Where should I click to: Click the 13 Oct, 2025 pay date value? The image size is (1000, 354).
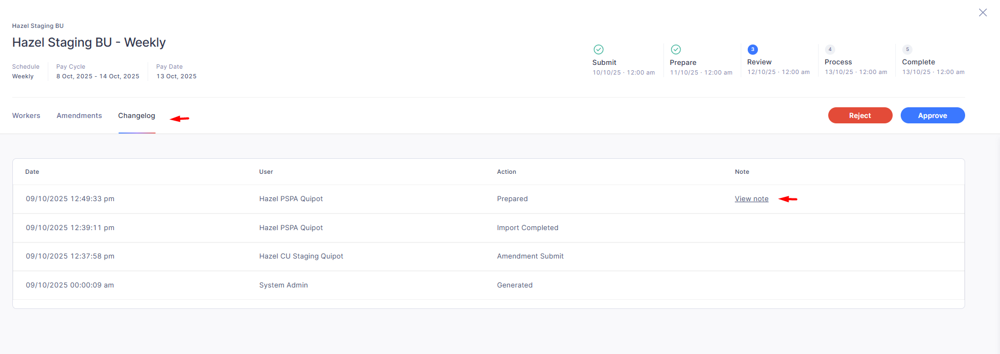(177, 76)
